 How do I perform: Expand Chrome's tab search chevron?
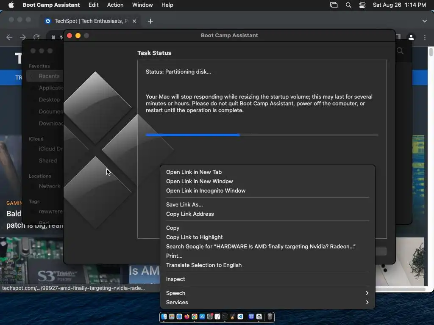(425, 21)
